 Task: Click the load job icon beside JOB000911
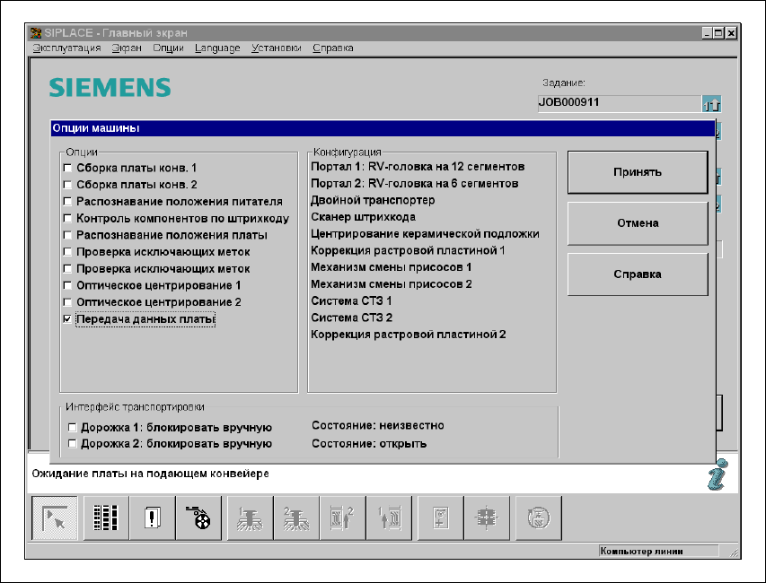[x=712, y=104]
